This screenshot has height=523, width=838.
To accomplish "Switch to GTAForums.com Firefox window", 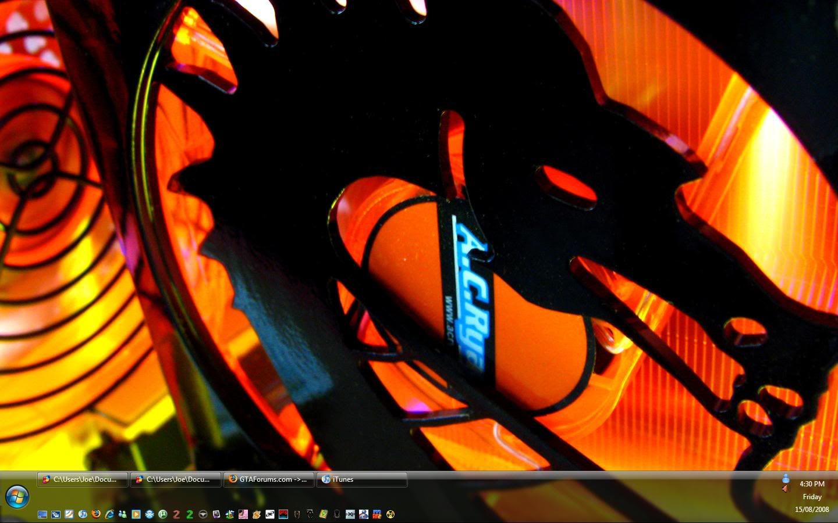I will tap(268, 479).
